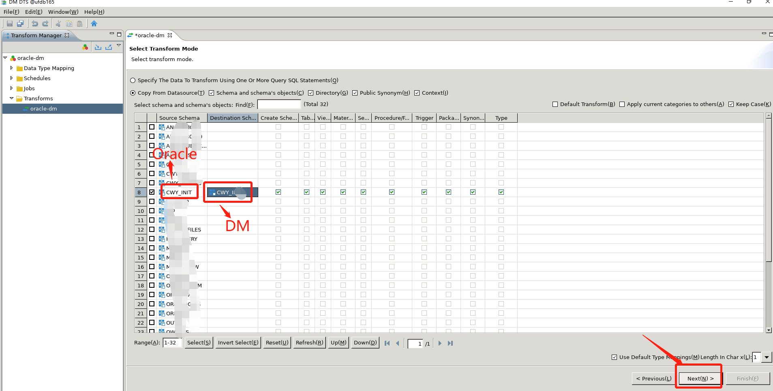Click the Jobs folder icon

pos(19,89)
